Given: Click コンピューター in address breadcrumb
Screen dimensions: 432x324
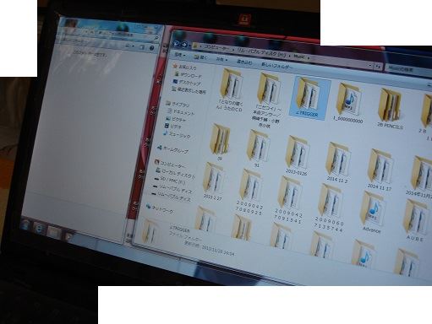Looking at the screenshot, I should (216, 48).
